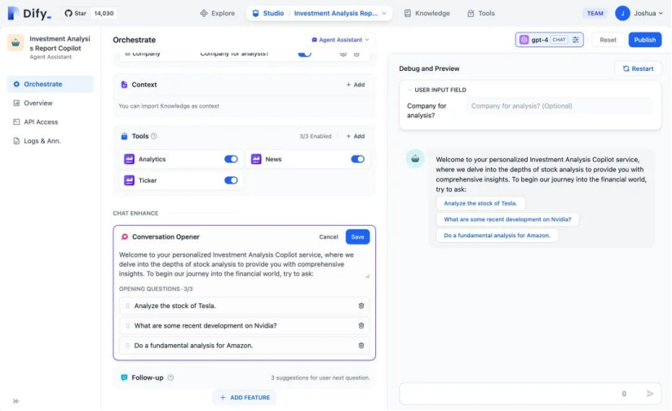Viewport: 672px width, 411px height.
Task: Open the Joshua account menu
Action: point(638,13)
